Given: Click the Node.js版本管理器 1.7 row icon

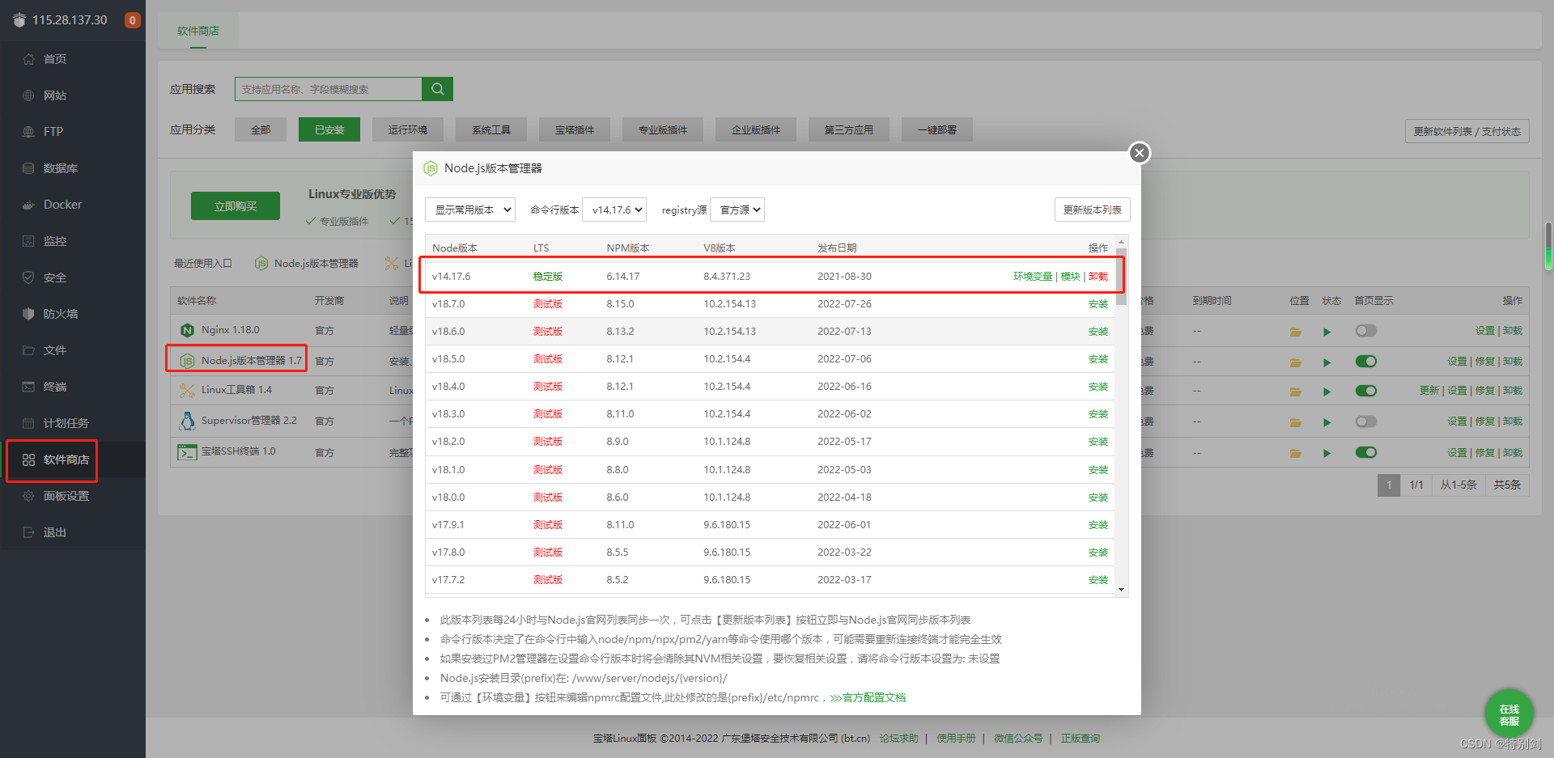Looking at the screenshot, I should coord(187,361).
